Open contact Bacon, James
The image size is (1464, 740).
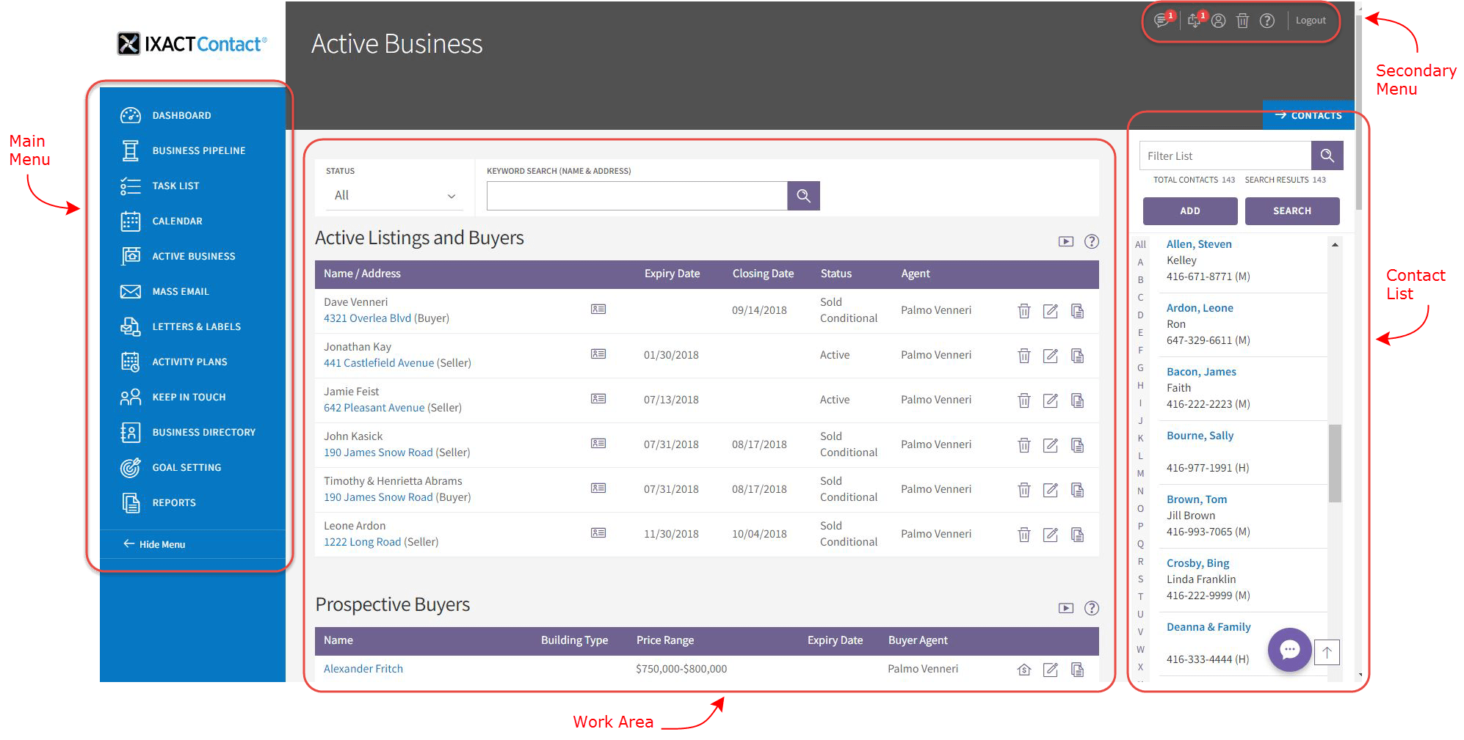click(1201, 372)
